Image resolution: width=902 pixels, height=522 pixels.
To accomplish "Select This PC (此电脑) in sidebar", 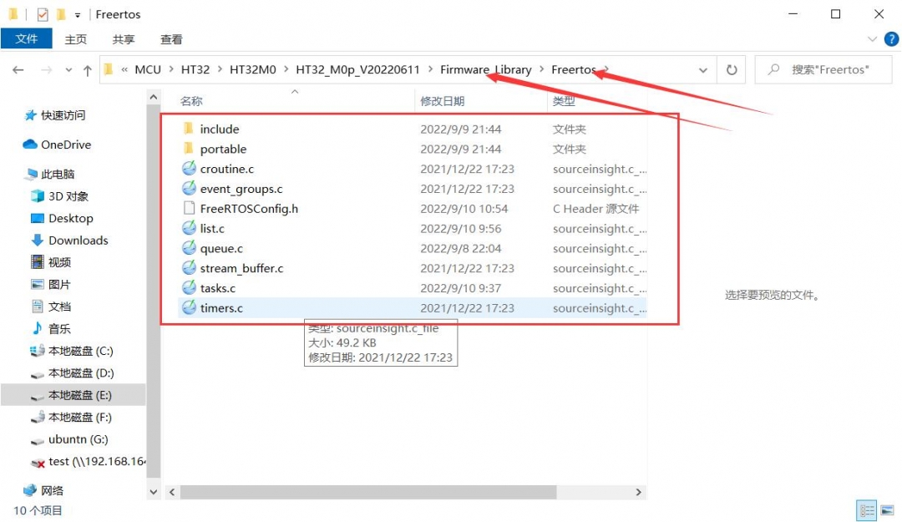I will pyautogui.click(x=50, y=174).
